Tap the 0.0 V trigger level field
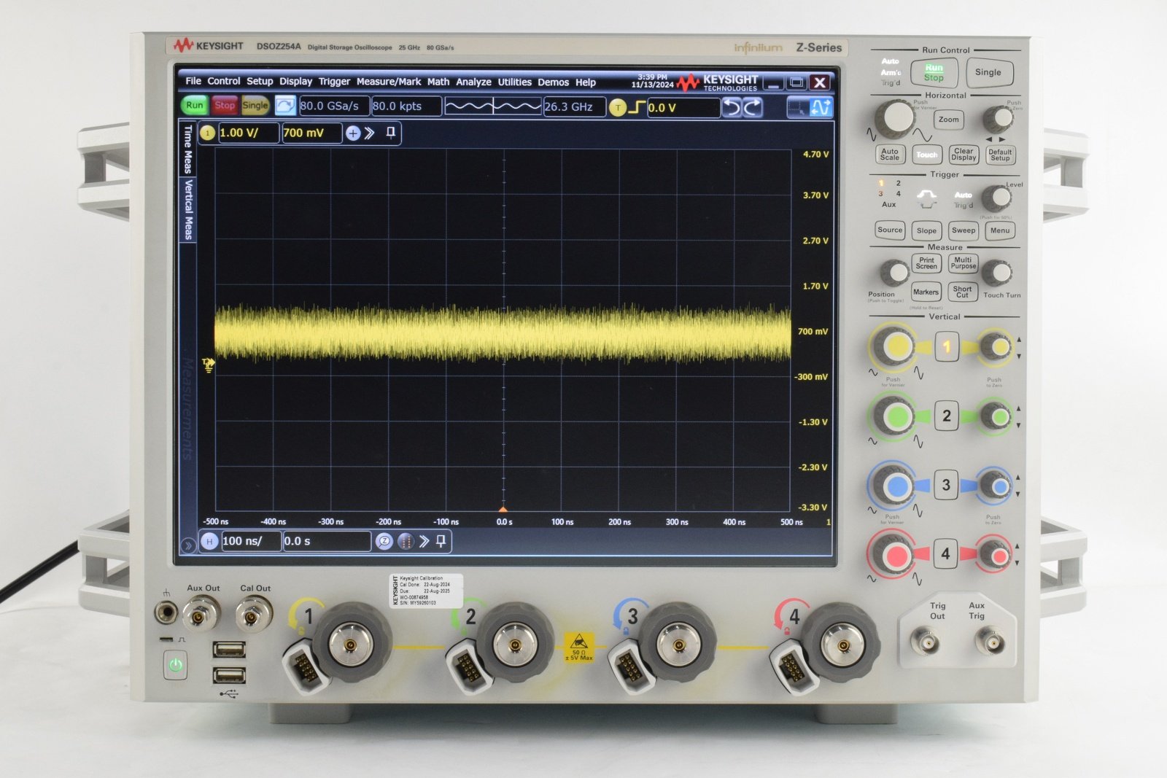 point(683,108)
